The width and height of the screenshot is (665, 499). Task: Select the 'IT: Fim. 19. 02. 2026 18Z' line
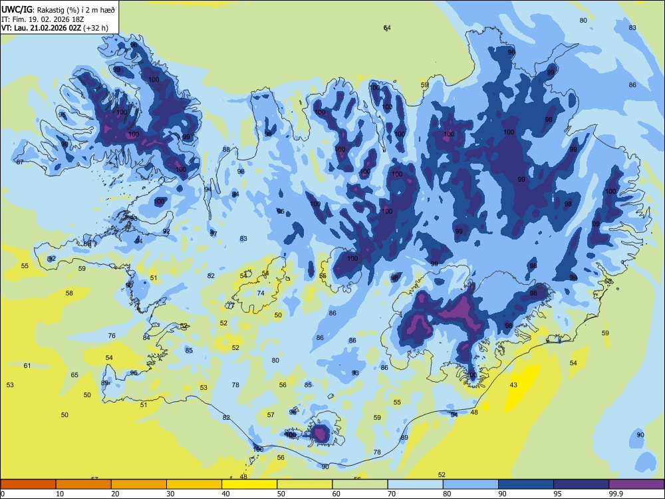43,19
